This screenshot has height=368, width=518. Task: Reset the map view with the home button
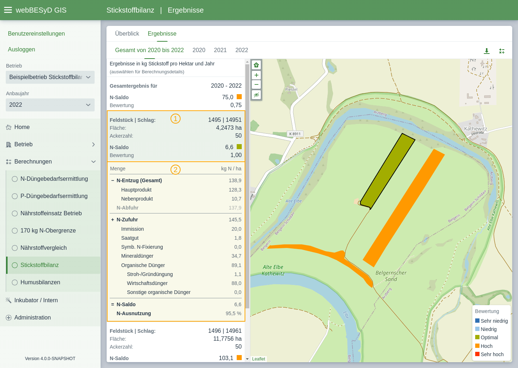coord(256,65)
